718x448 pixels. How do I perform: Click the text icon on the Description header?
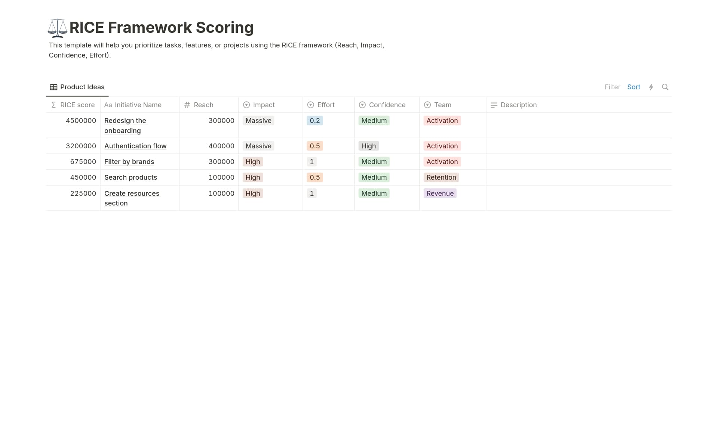point(493,105)
